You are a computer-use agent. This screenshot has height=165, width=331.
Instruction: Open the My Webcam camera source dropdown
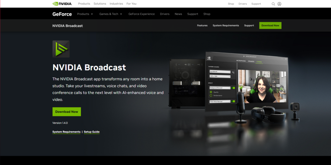(x=219, y=71)
